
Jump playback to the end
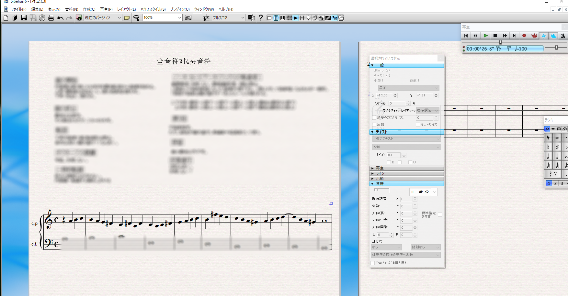[514, 36]
